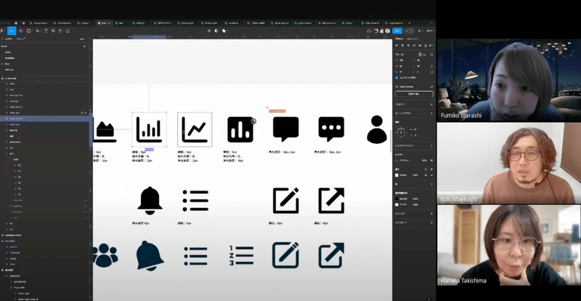Switch to the Design tab
The height and width of the screenshot is (301, 581).
tap(399, 39)
